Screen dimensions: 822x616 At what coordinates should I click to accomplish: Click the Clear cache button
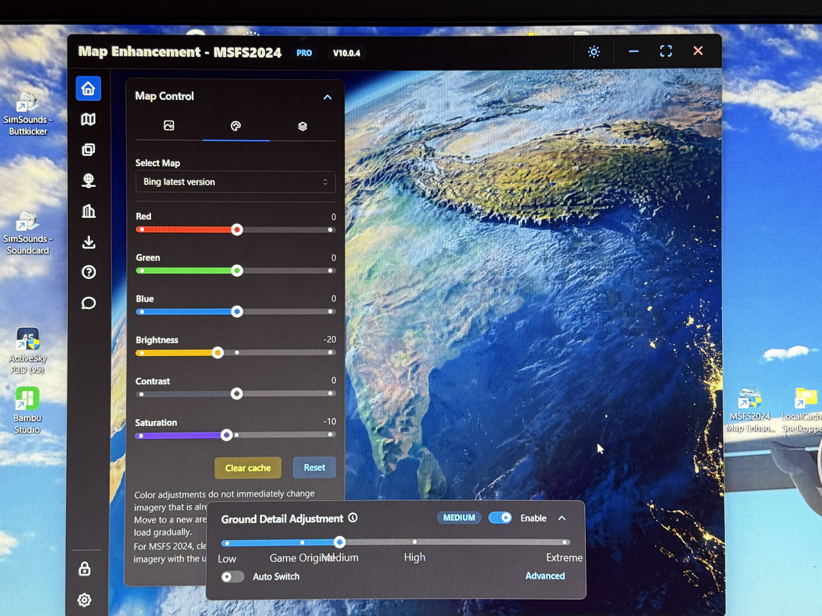tap(248, 468)
